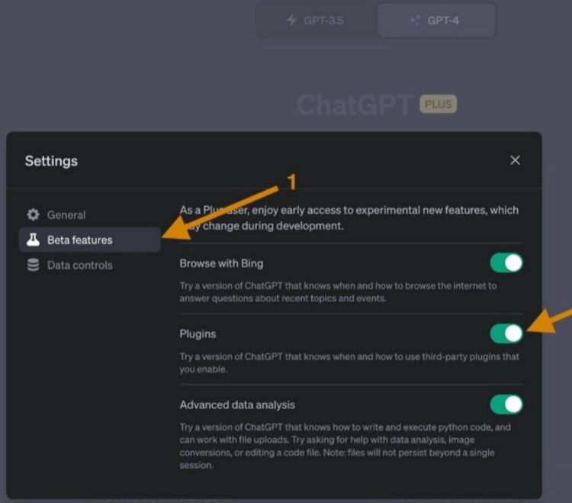Image resolution: width=572 pixels, height=503 pixels.
Task: Select the GPT-4 model tab
Action: point(437,20)
